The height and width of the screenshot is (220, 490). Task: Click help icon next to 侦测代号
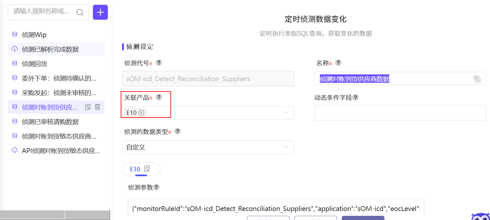[x=159, y=62]
